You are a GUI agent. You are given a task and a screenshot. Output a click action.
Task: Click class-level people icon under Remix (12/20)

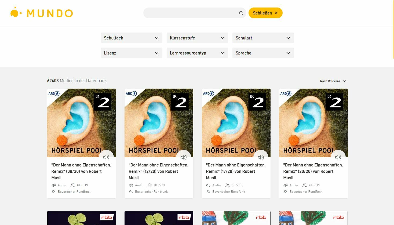tap(150, 185)
